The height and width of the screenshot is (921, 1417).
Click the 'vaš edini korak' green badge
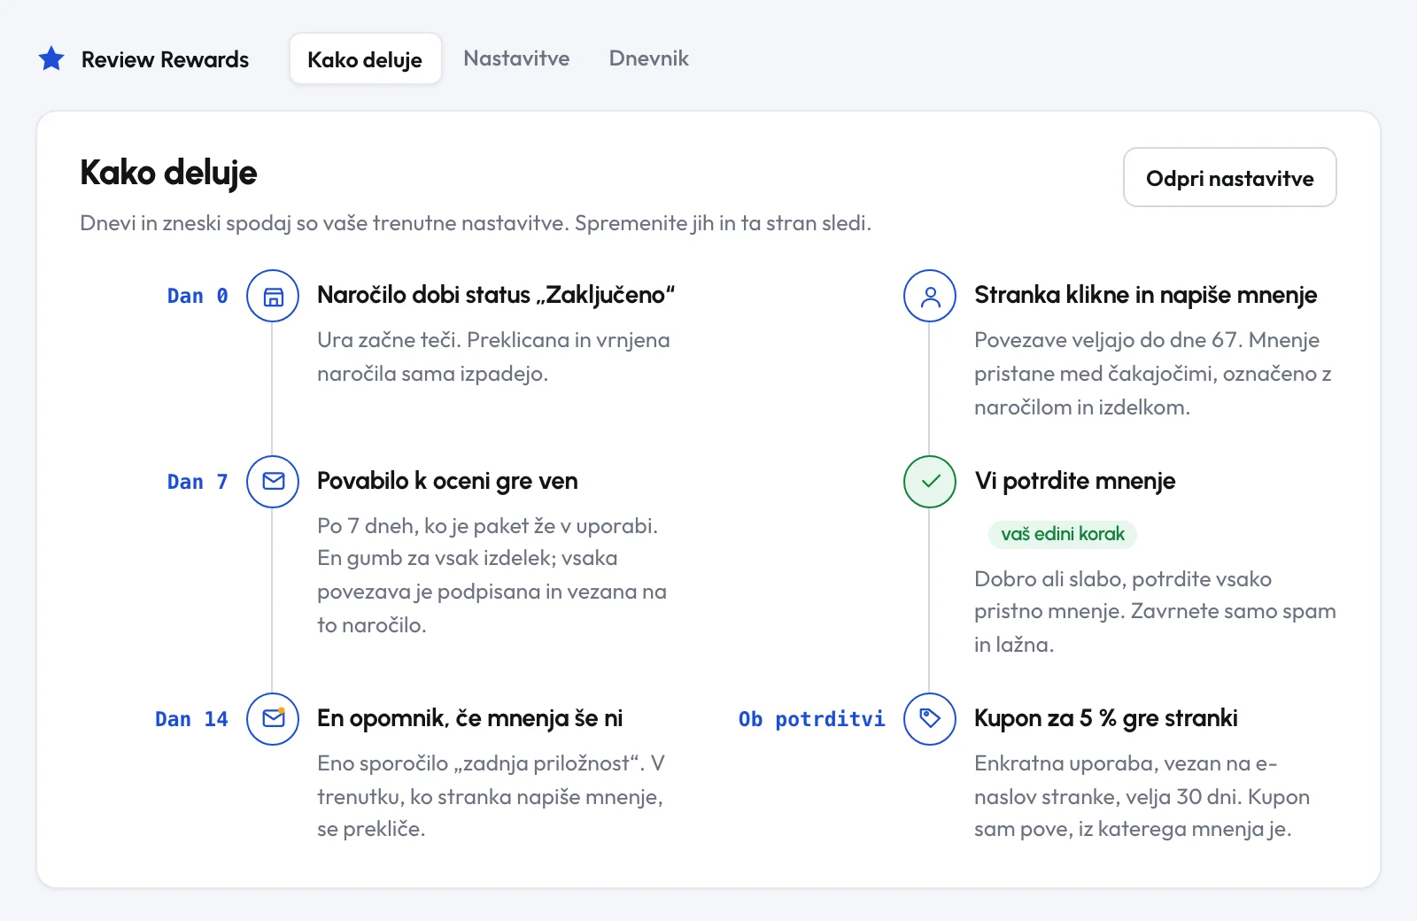pyautogui.click(x=1062, y=534)
